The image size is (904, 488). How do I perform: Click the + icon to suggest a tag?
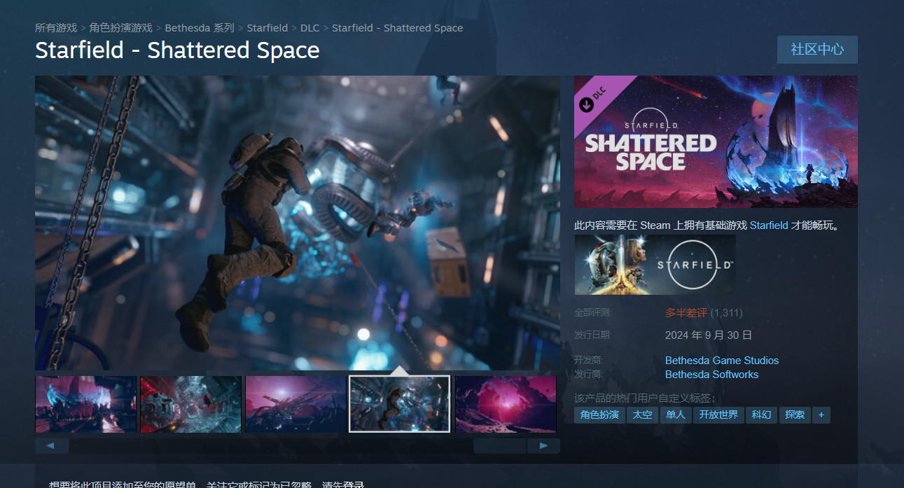coord(821,414)
